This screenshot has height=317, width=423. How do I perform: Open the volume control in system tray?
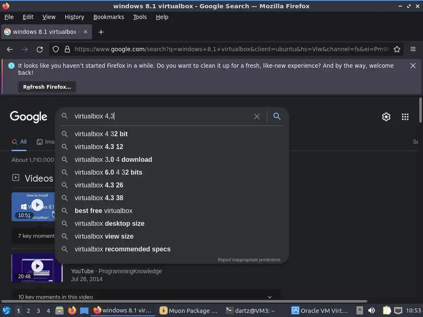[371, 310]
